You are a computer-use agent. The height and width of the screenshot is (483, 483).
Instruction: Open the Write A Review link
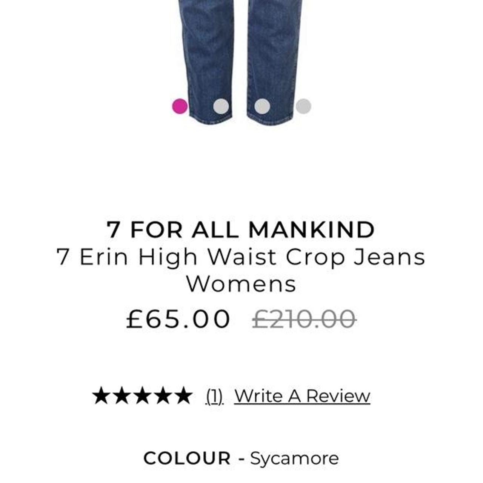click(302, 396)
